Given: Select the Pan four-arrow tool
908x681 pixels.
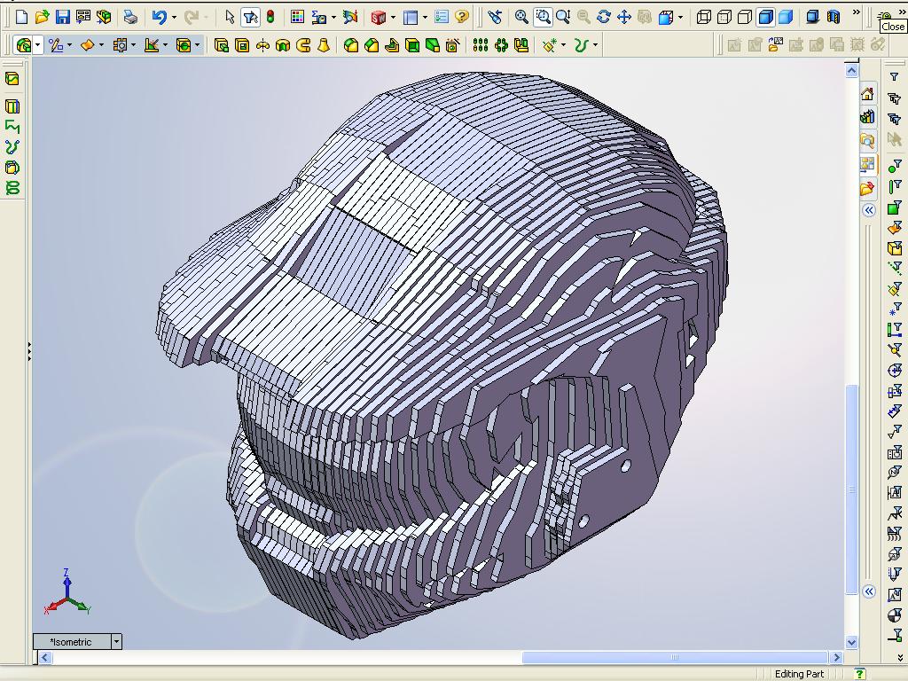Looking at the screenshot, I should point(623,17).
